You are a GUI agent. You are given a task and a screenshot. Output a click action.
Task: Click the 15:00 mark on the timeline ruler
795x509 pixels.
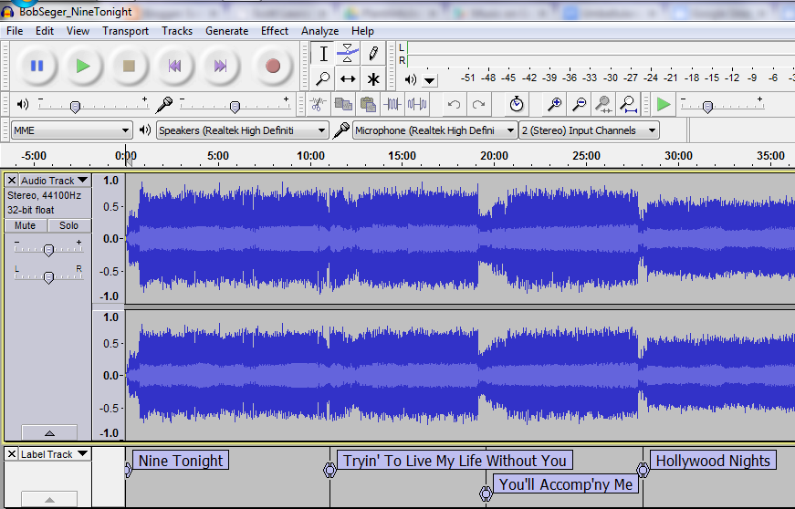(x=402, y=156)
